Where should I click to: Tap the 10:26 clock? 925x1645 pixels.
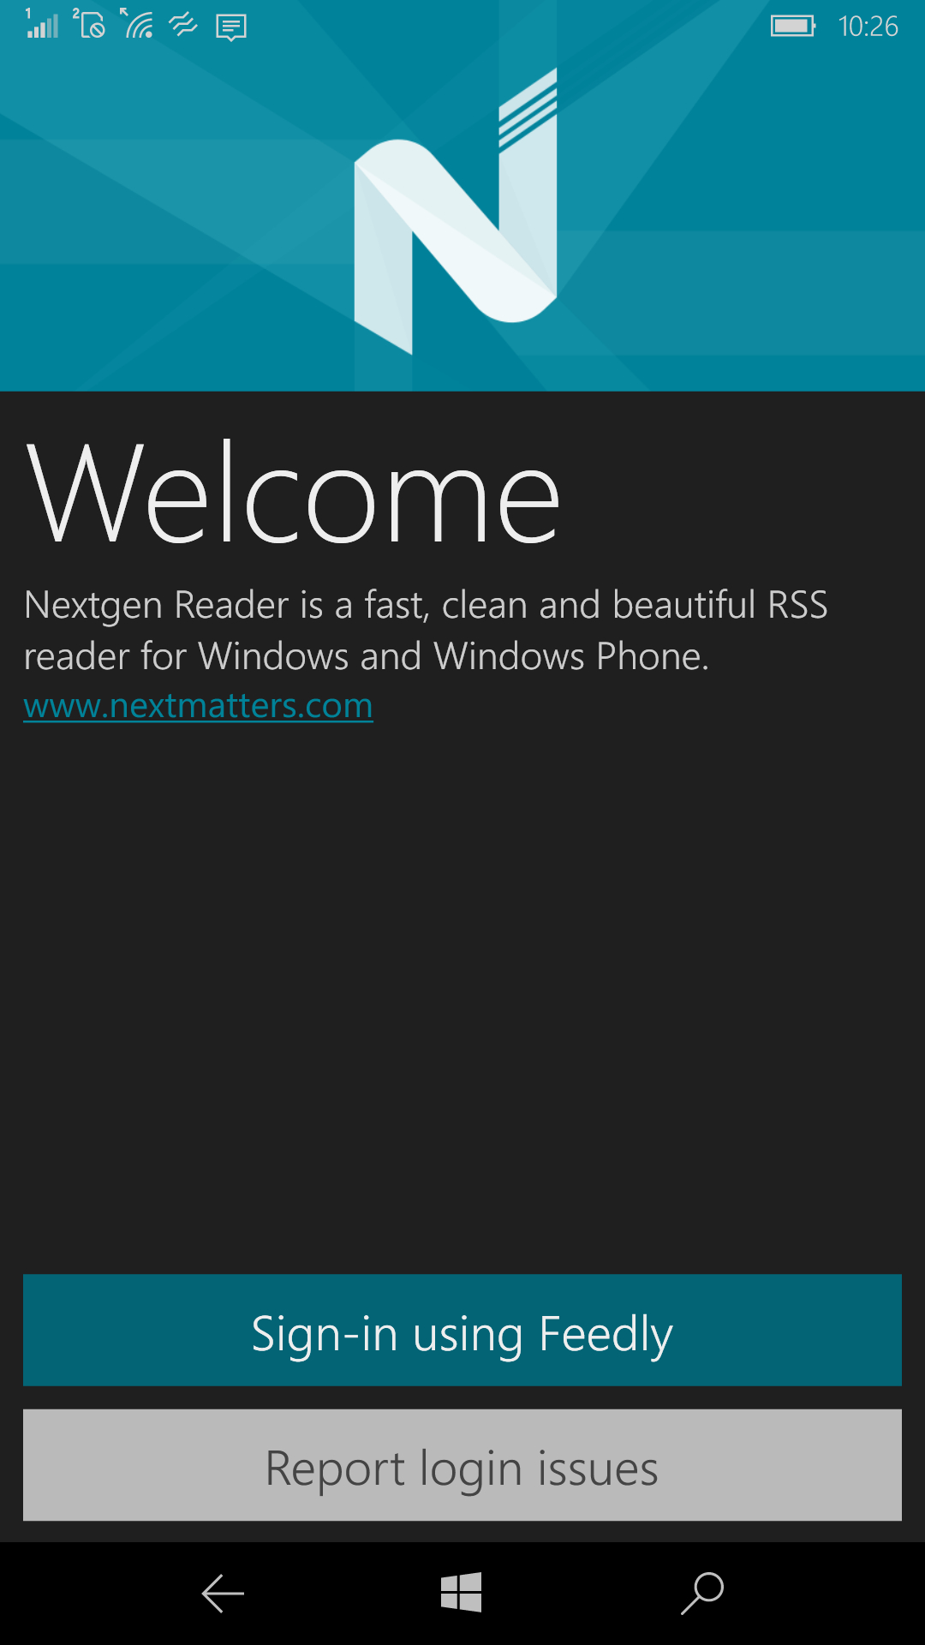(x=868, y=27)
